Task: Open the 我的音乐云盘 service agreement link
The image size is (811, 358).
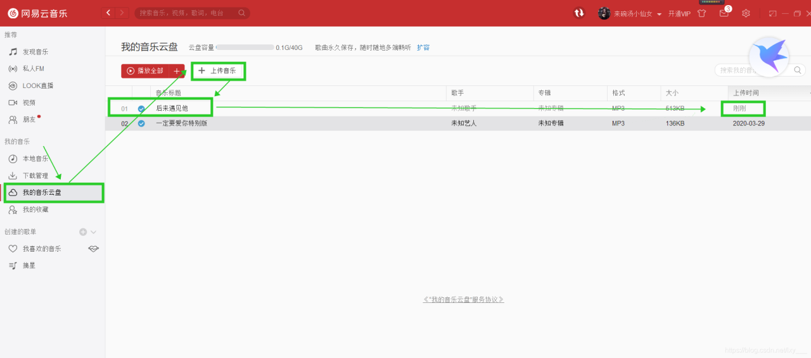Action: [463, 299]
